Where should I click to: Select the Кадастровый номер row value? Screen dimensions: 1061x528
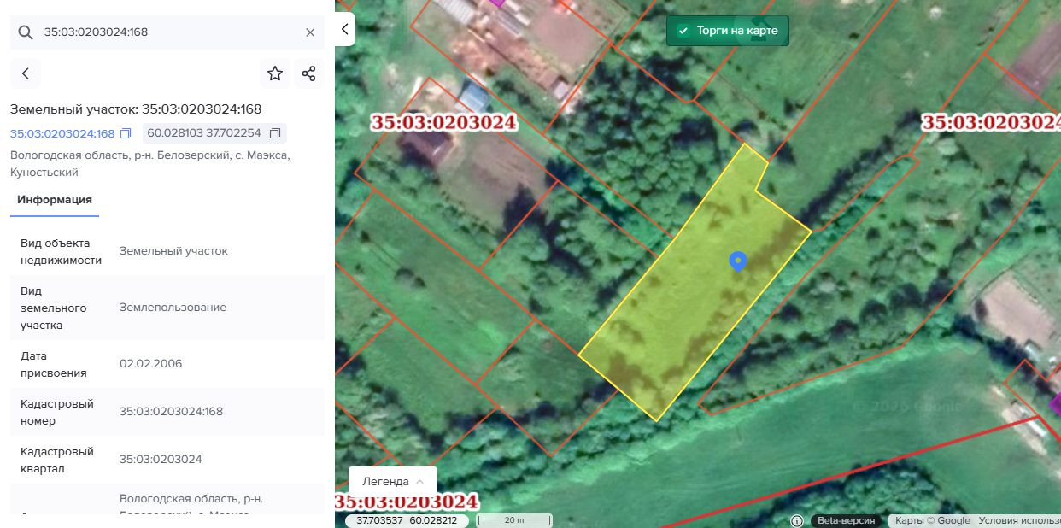(172, 411)
